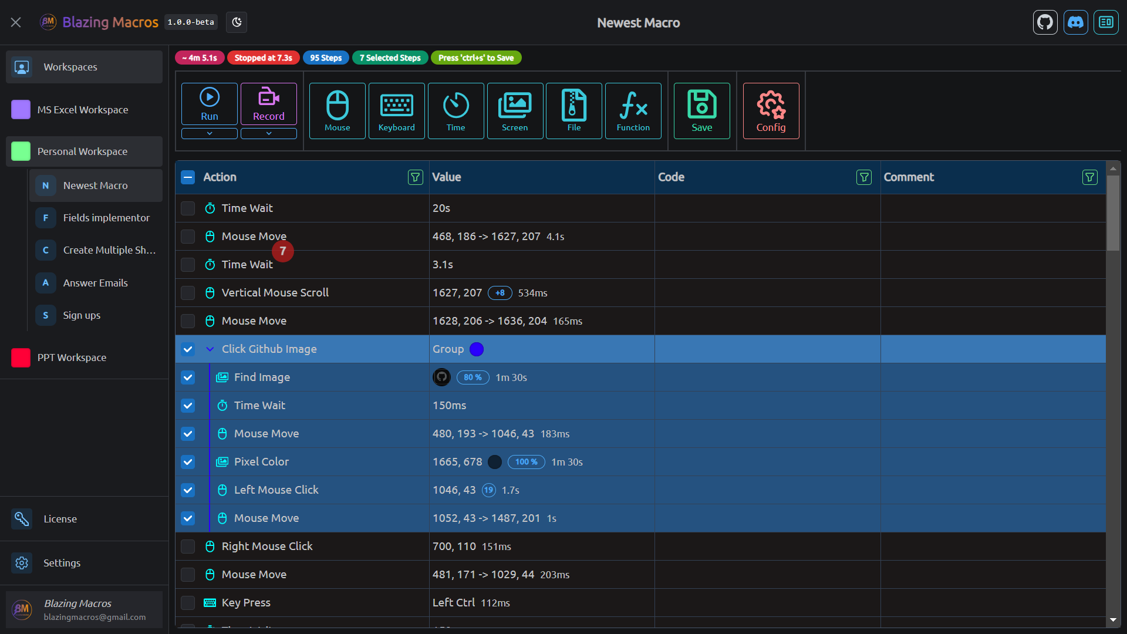
Task: Check the Right Mouse Click row
Action: 188,547
